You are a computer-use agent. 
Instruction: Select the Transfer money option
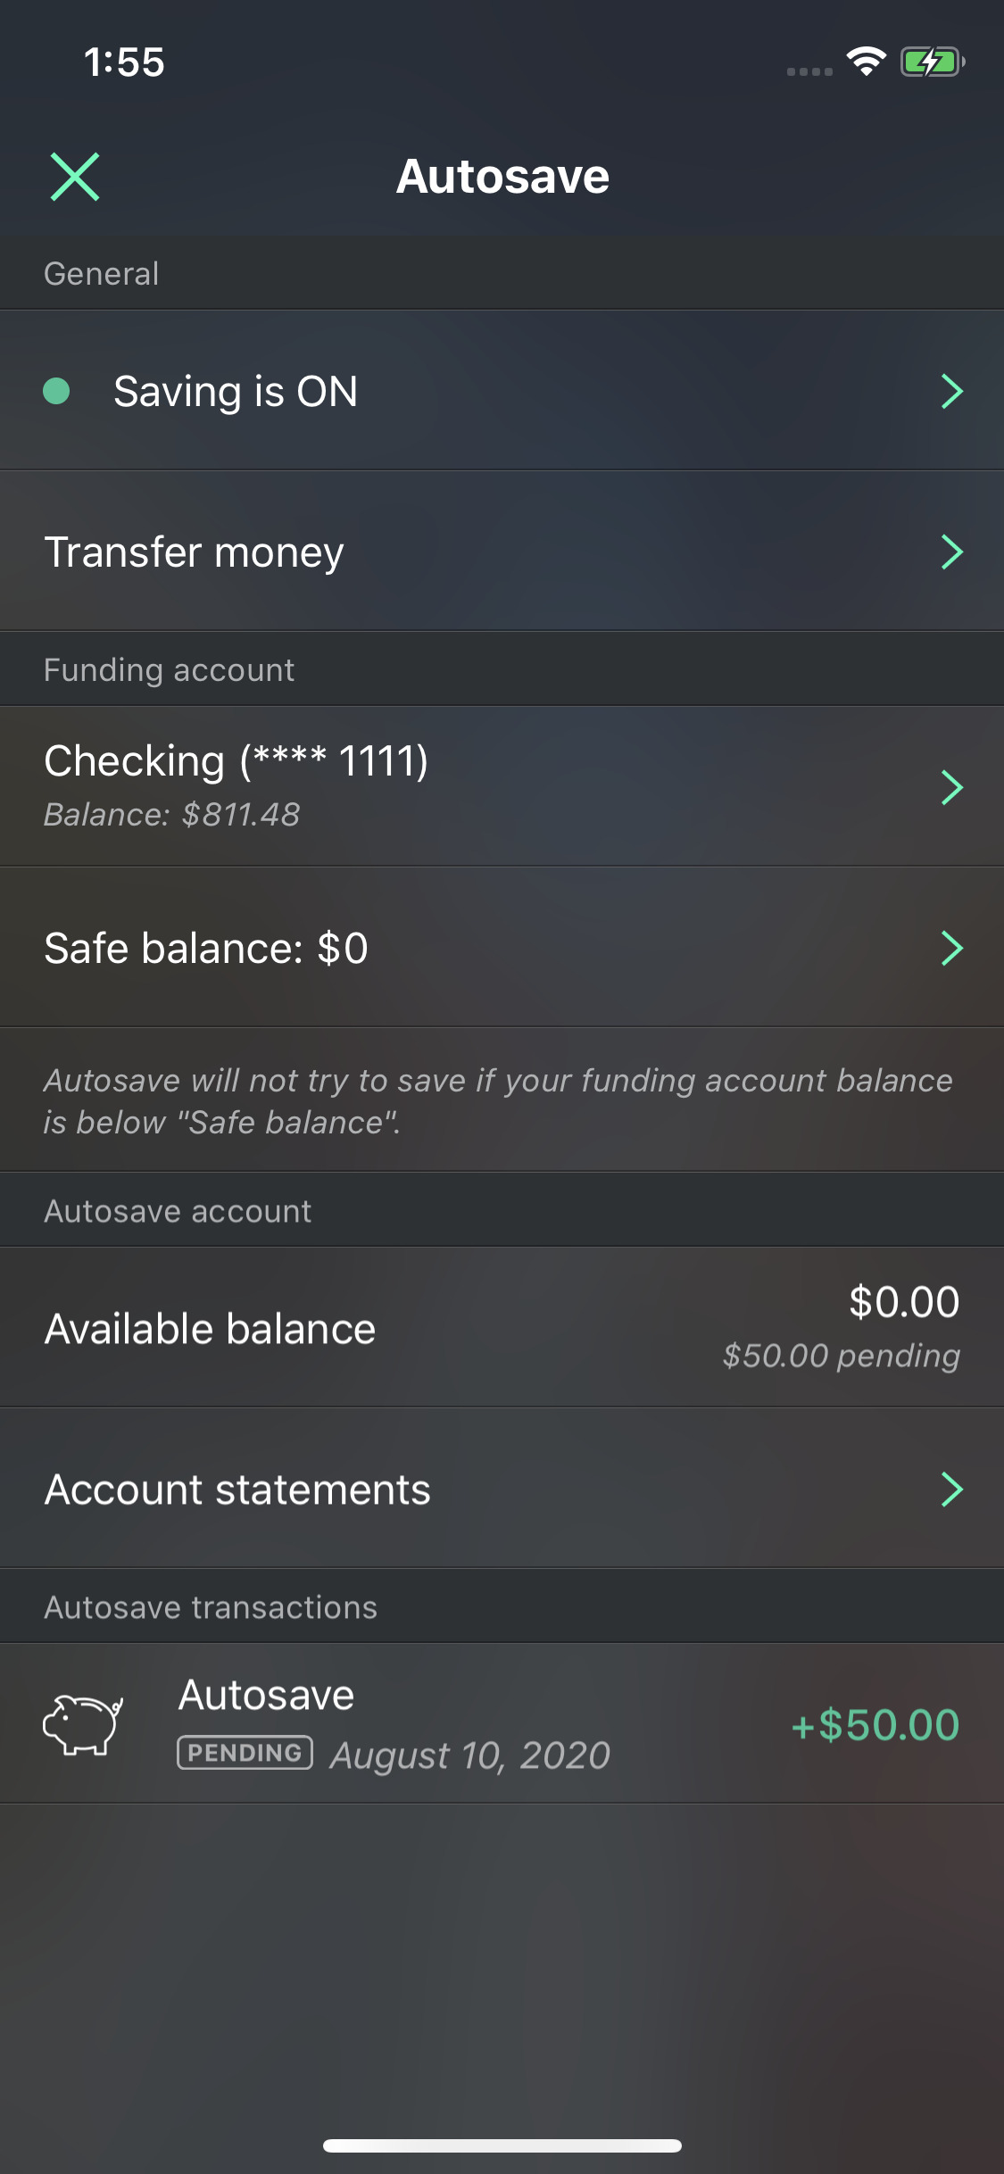pos(195,552)
